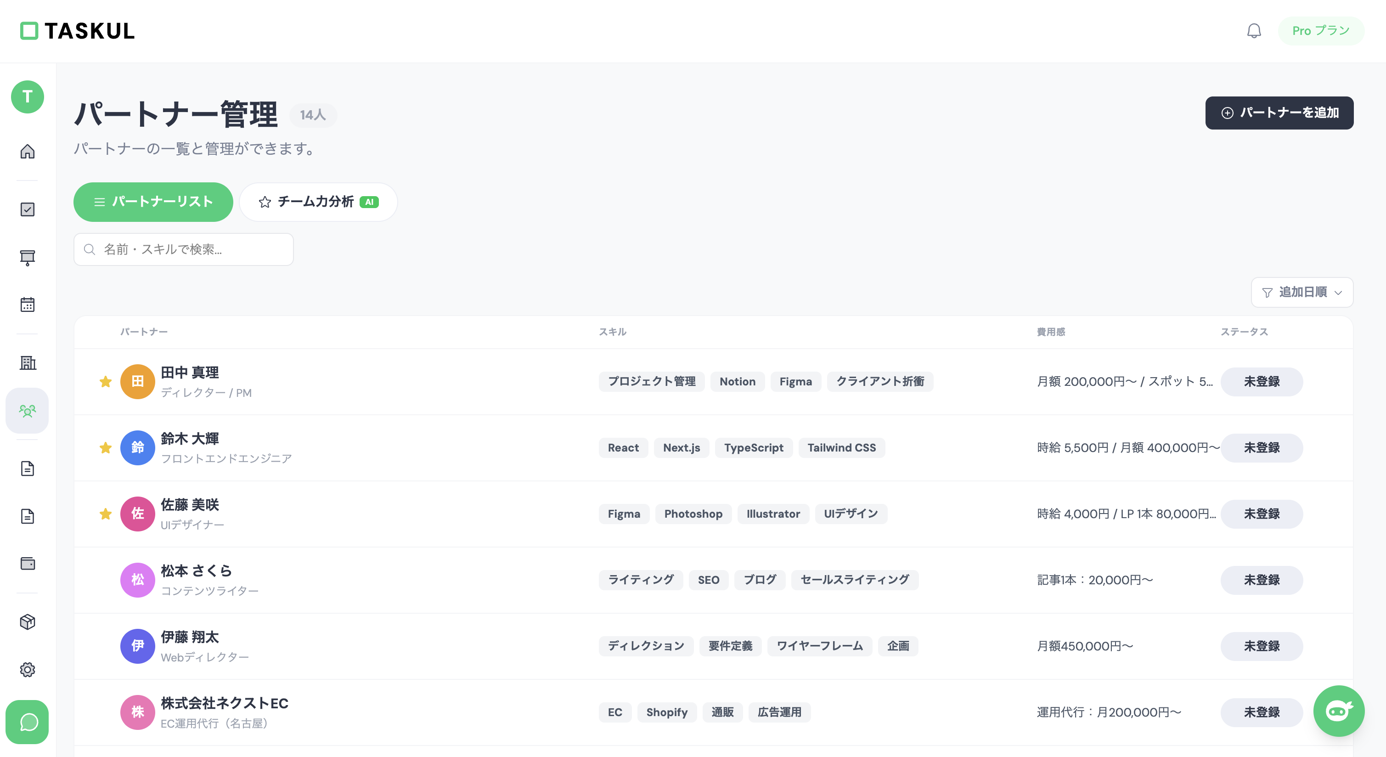Open the checkbox tasks icon in sidebar

click(28, 209)
